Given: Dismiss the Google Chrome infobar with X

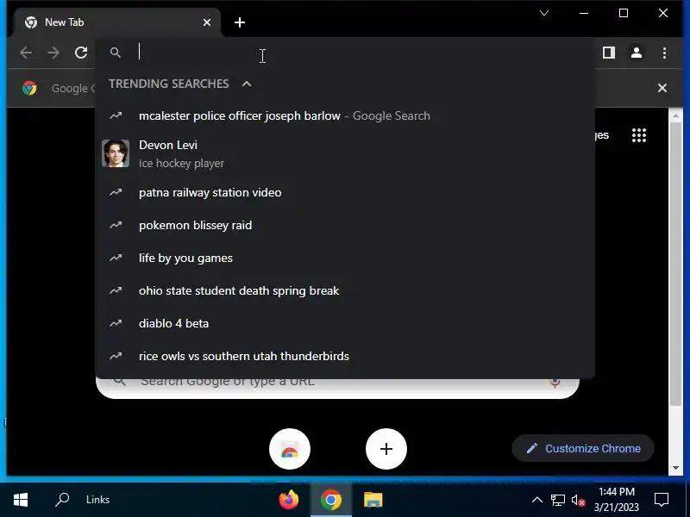Looking at the screenshot, I should click(x=662, y=88).
